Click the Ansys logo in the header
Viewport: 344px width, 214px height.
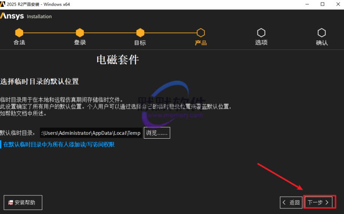12,16
